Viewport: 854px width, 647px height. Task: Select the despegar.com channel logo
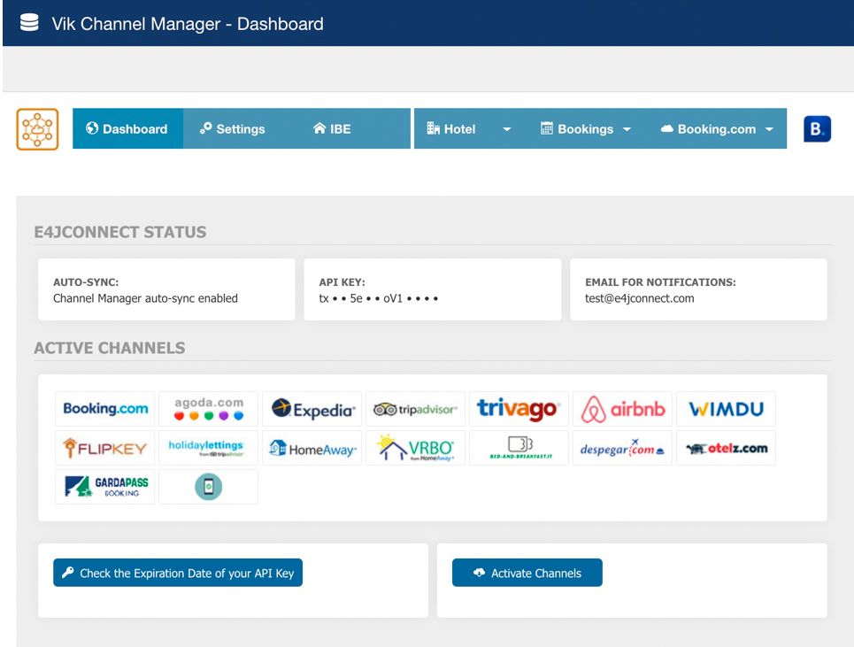coord(622,448)
